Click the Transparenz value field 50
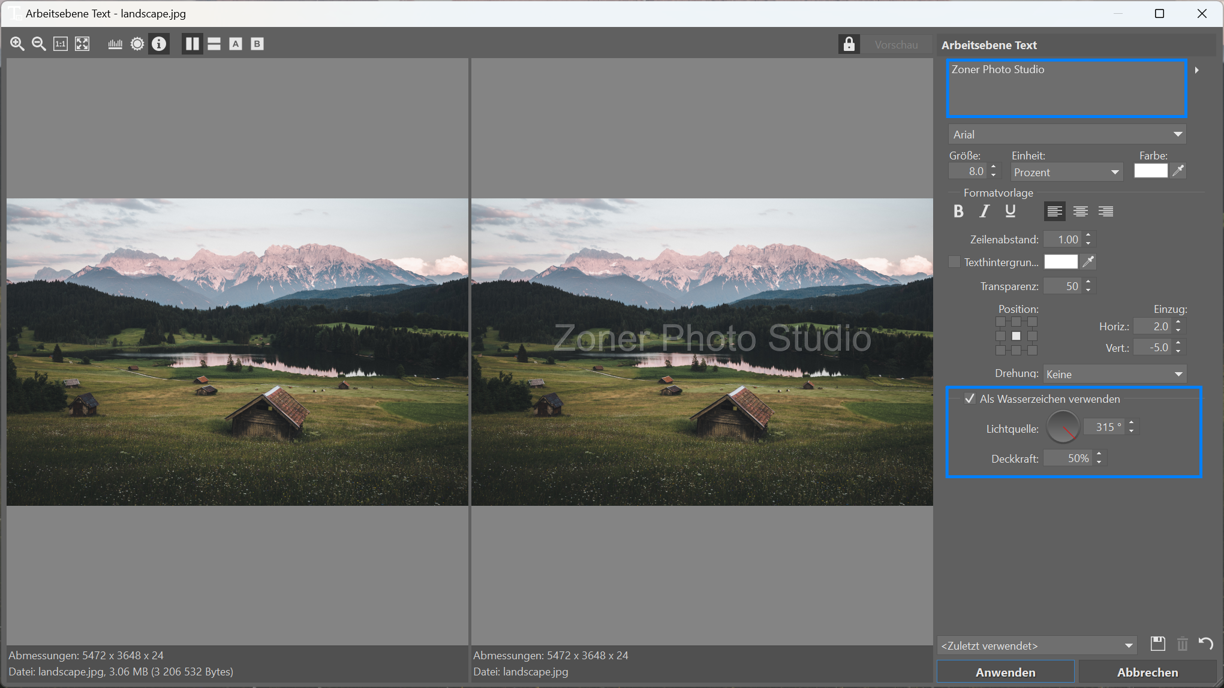 (1062, 286)
